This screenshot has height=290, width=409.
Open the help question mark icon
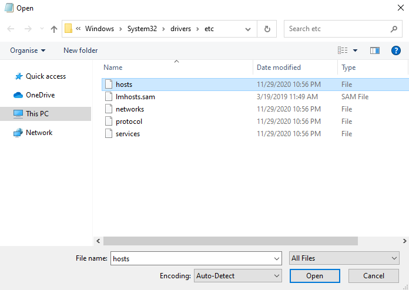(395, 50)
